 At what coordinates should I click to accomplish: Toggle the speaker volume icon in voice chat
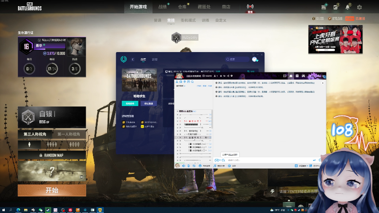pos(184,166)
